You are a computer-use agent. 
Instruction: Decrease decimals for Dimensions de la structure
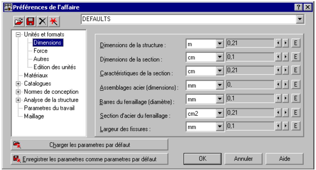(278, 43)
